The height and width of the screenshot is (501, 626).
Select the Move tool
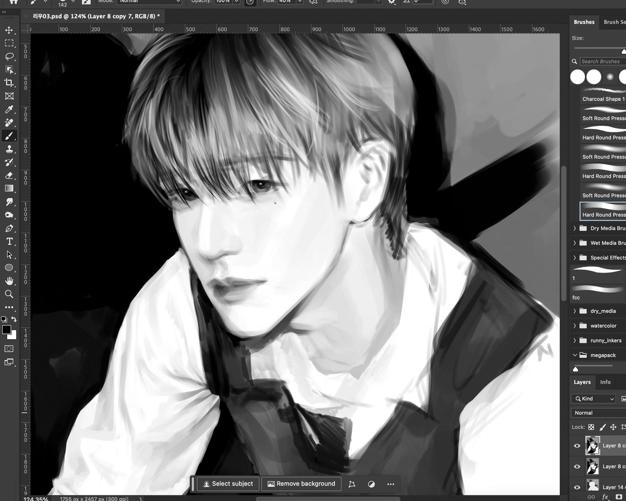click(9, 30)
